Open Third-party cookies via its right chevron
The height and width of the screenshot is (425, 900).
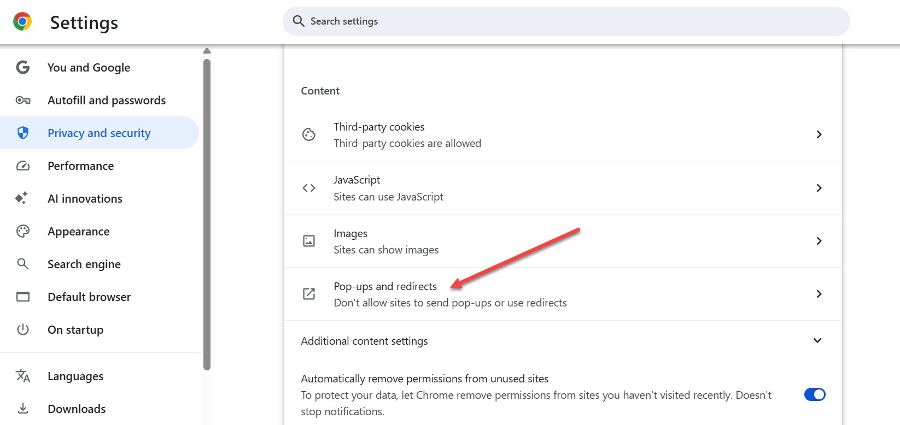pyautogui.click(x=819, y=134)
